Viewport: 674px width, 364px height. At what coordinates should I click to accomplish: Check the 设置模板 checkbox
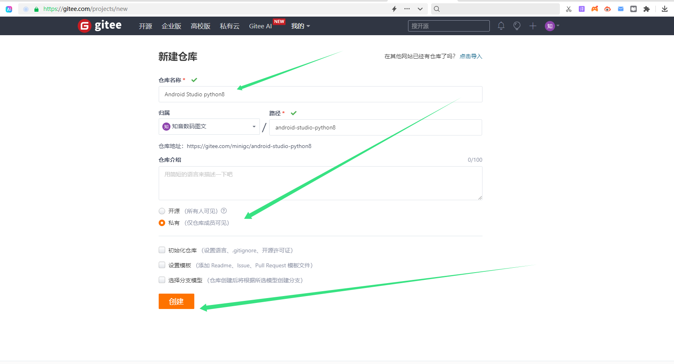coord(162,265)
